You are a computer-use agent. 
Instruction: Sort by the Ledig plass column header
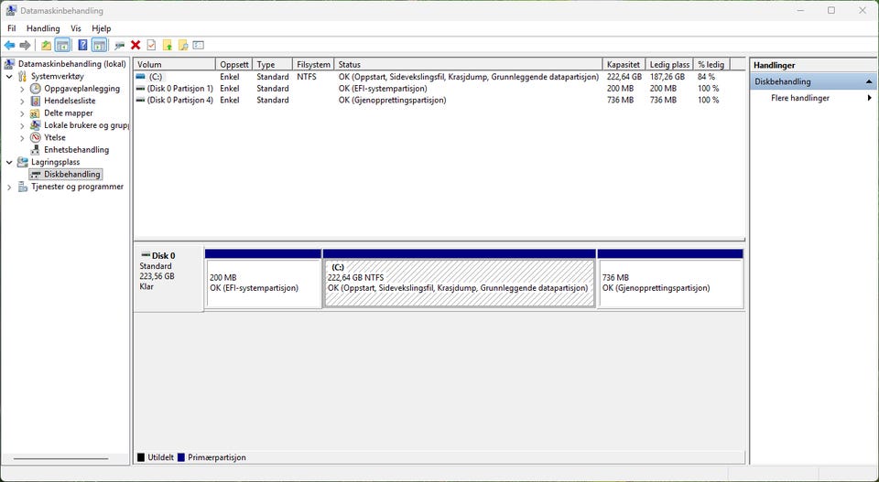[x=669, y=64]
